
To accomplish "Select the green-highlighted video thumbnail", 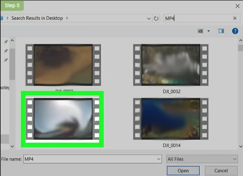I will pyautogui.click(x=62, y=119).
